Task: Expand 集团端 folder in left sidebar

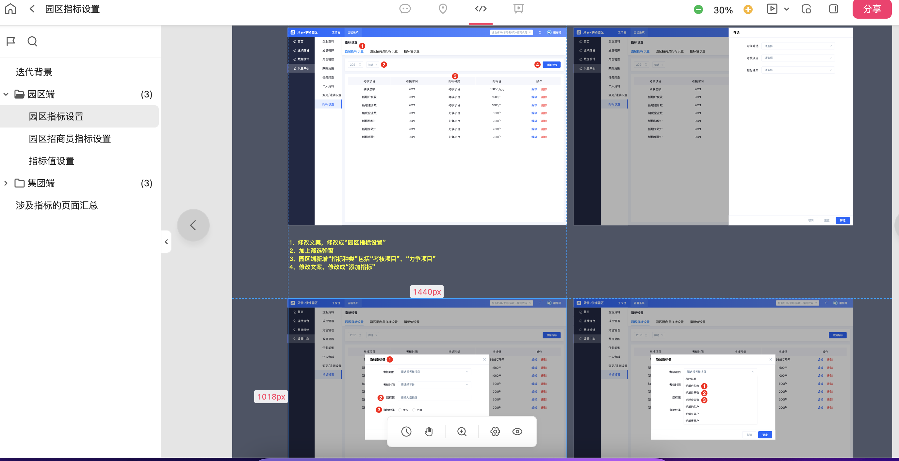Action: click(x=6, y=183)
